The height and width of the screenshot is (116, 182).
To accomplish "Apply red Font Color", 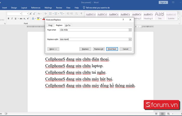I will click(x=44, y=18).
